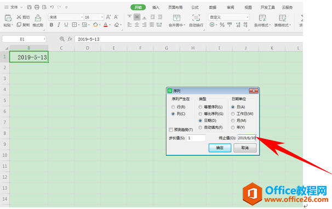
Task: Increase font size with larger A icon
Action: point(108,17)
